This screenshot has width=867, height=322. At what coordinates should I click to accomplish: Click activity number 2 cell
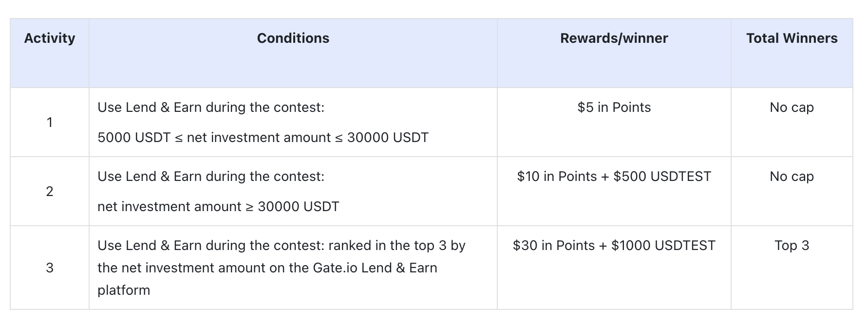coord(50,191)
